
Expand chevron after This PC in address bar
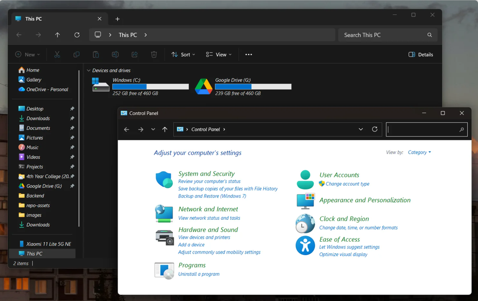click(146, 35)
